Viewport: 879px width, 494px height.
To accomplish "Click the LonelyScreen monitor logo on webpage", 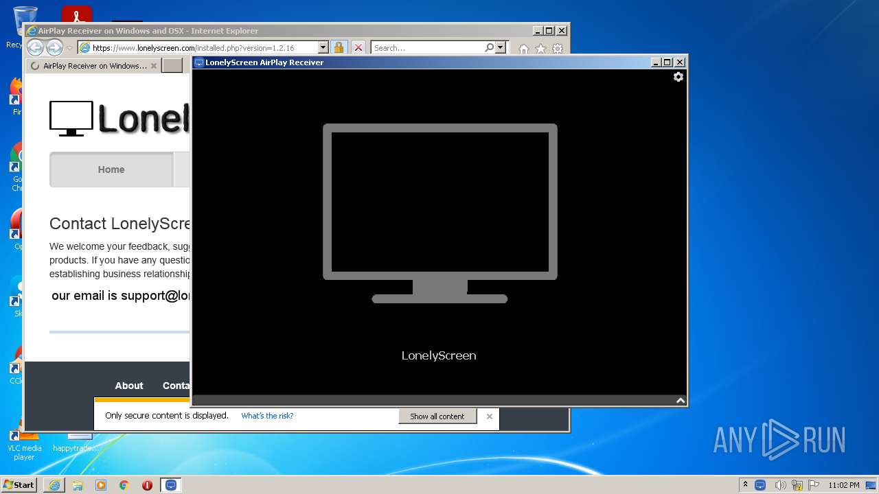I will [x=71, y=119].
